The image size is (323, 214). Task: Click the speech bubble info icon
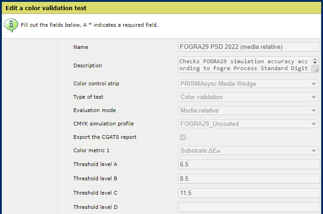(11, 24)
